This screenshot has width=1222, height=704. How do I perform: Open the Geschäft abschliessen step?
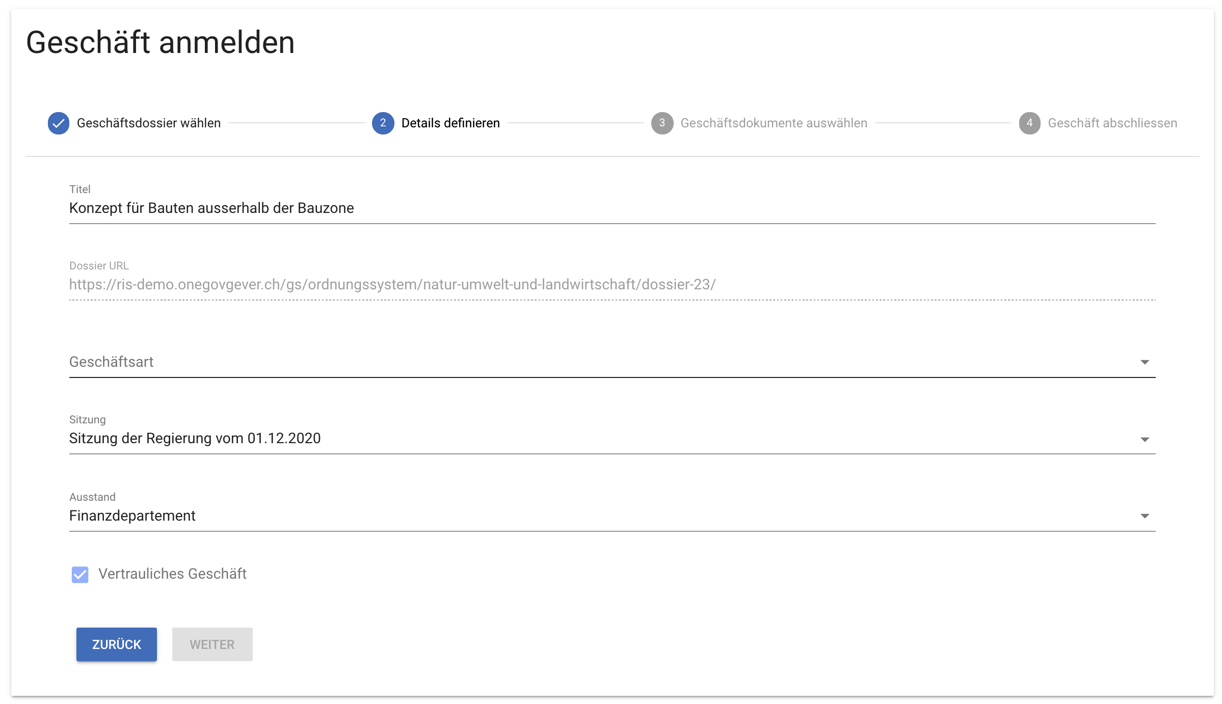click(1112, 123)
